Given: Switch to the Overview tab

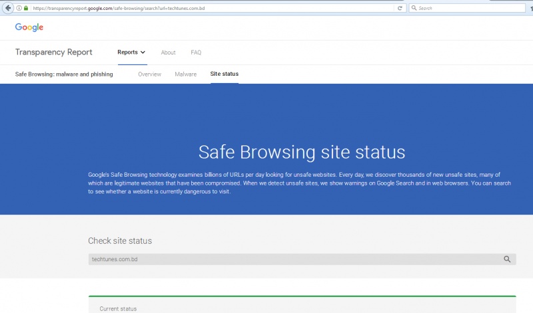Looking at the screenshot, I should click(x=149, y=74).
